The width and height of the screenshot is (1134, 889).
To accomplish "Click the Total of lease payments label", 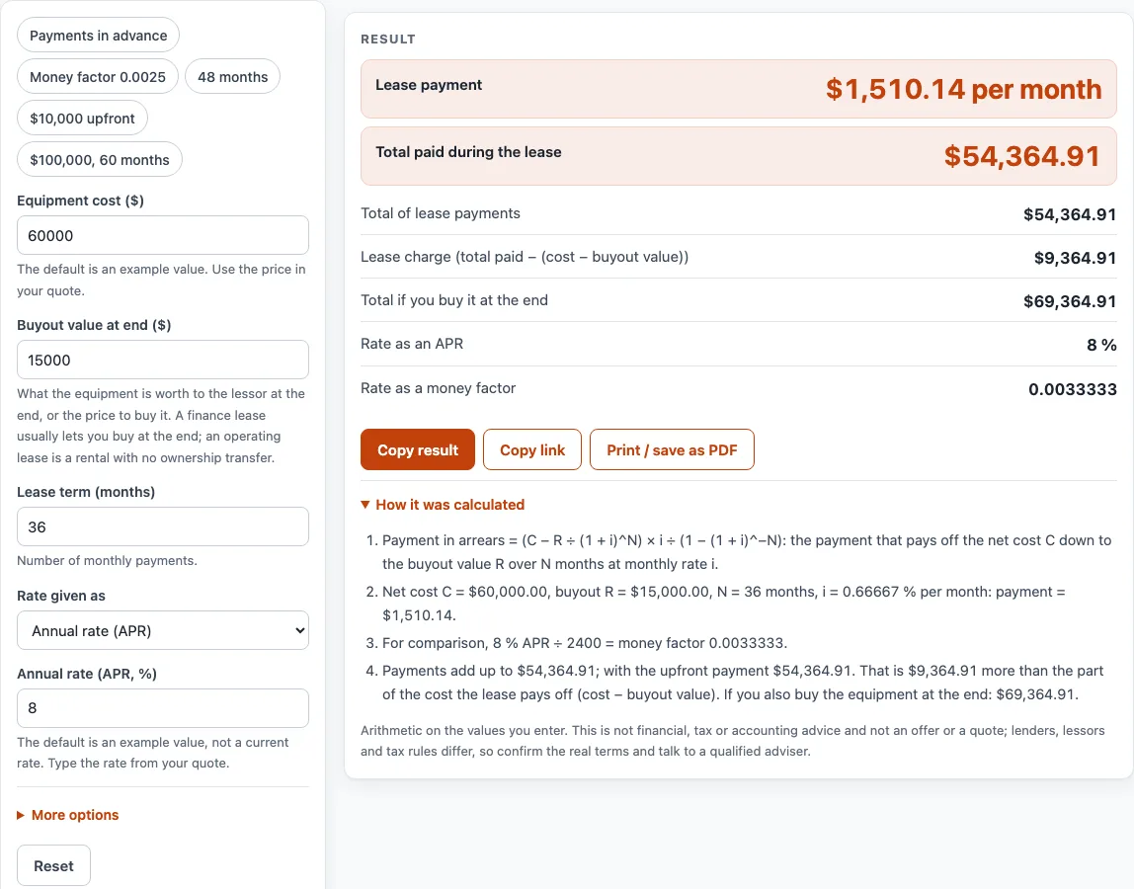I will pos(441,213).
